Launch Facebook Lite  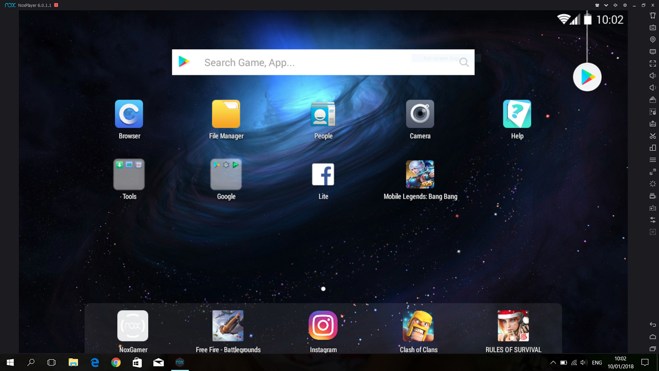tap(323, 174)
